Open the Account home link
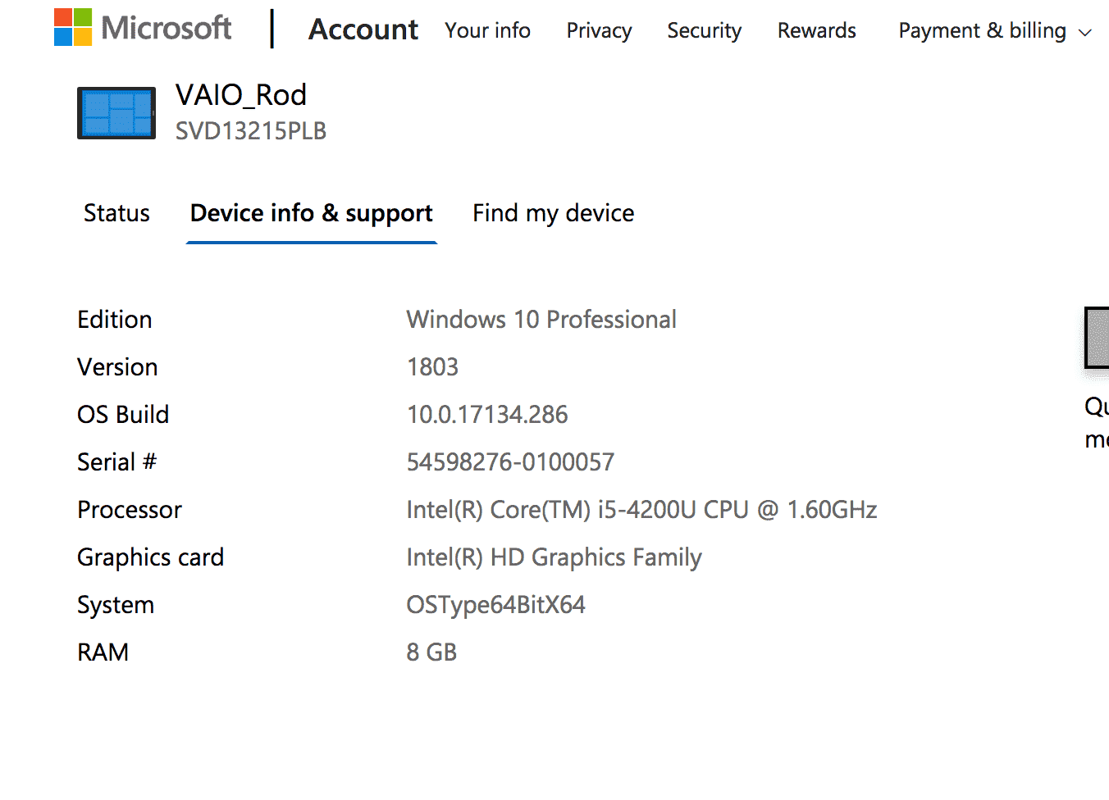The height and width of the screenshot is (800, 1109). [363, 30]
